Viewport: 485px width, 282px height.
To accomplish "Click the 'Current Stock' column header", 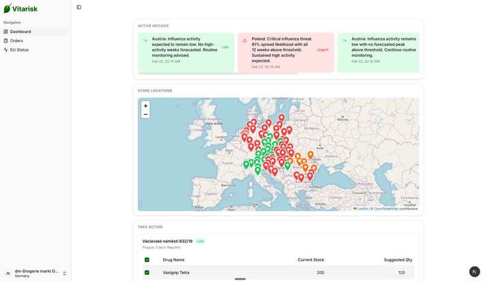I will (311, 260).
